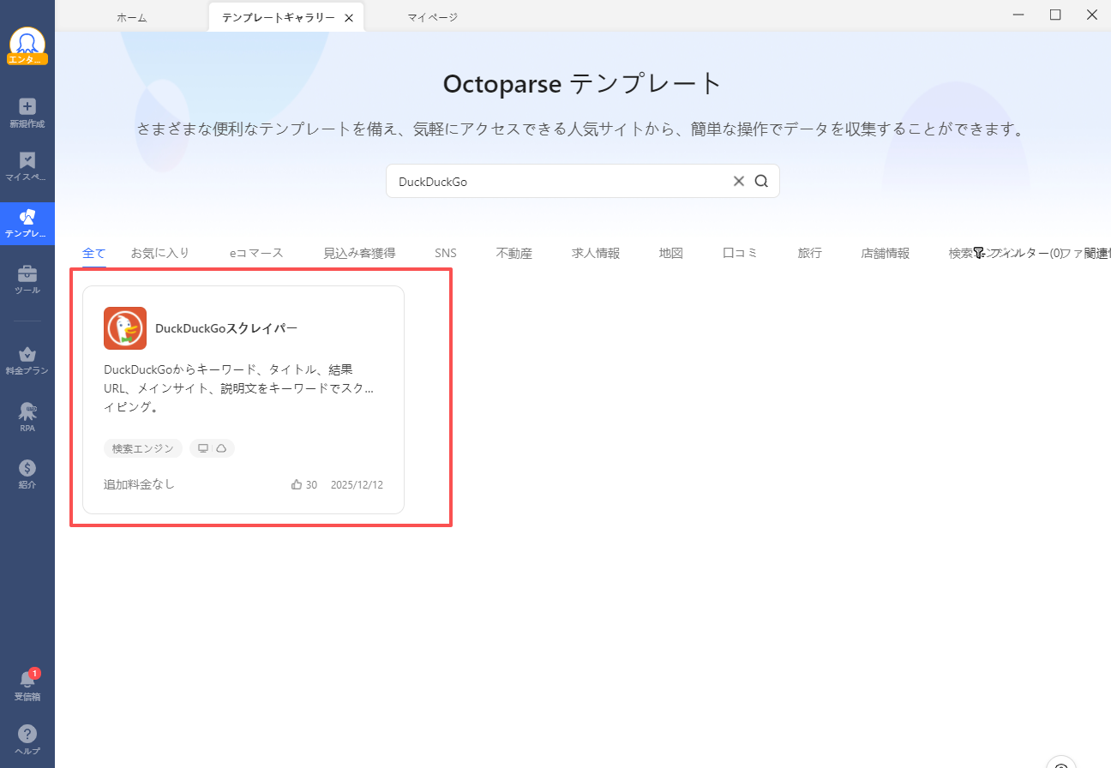Clear the DuckDuckGo search with the X button
This screenshot has height=768, width=1111.
(x=739, y=181)
